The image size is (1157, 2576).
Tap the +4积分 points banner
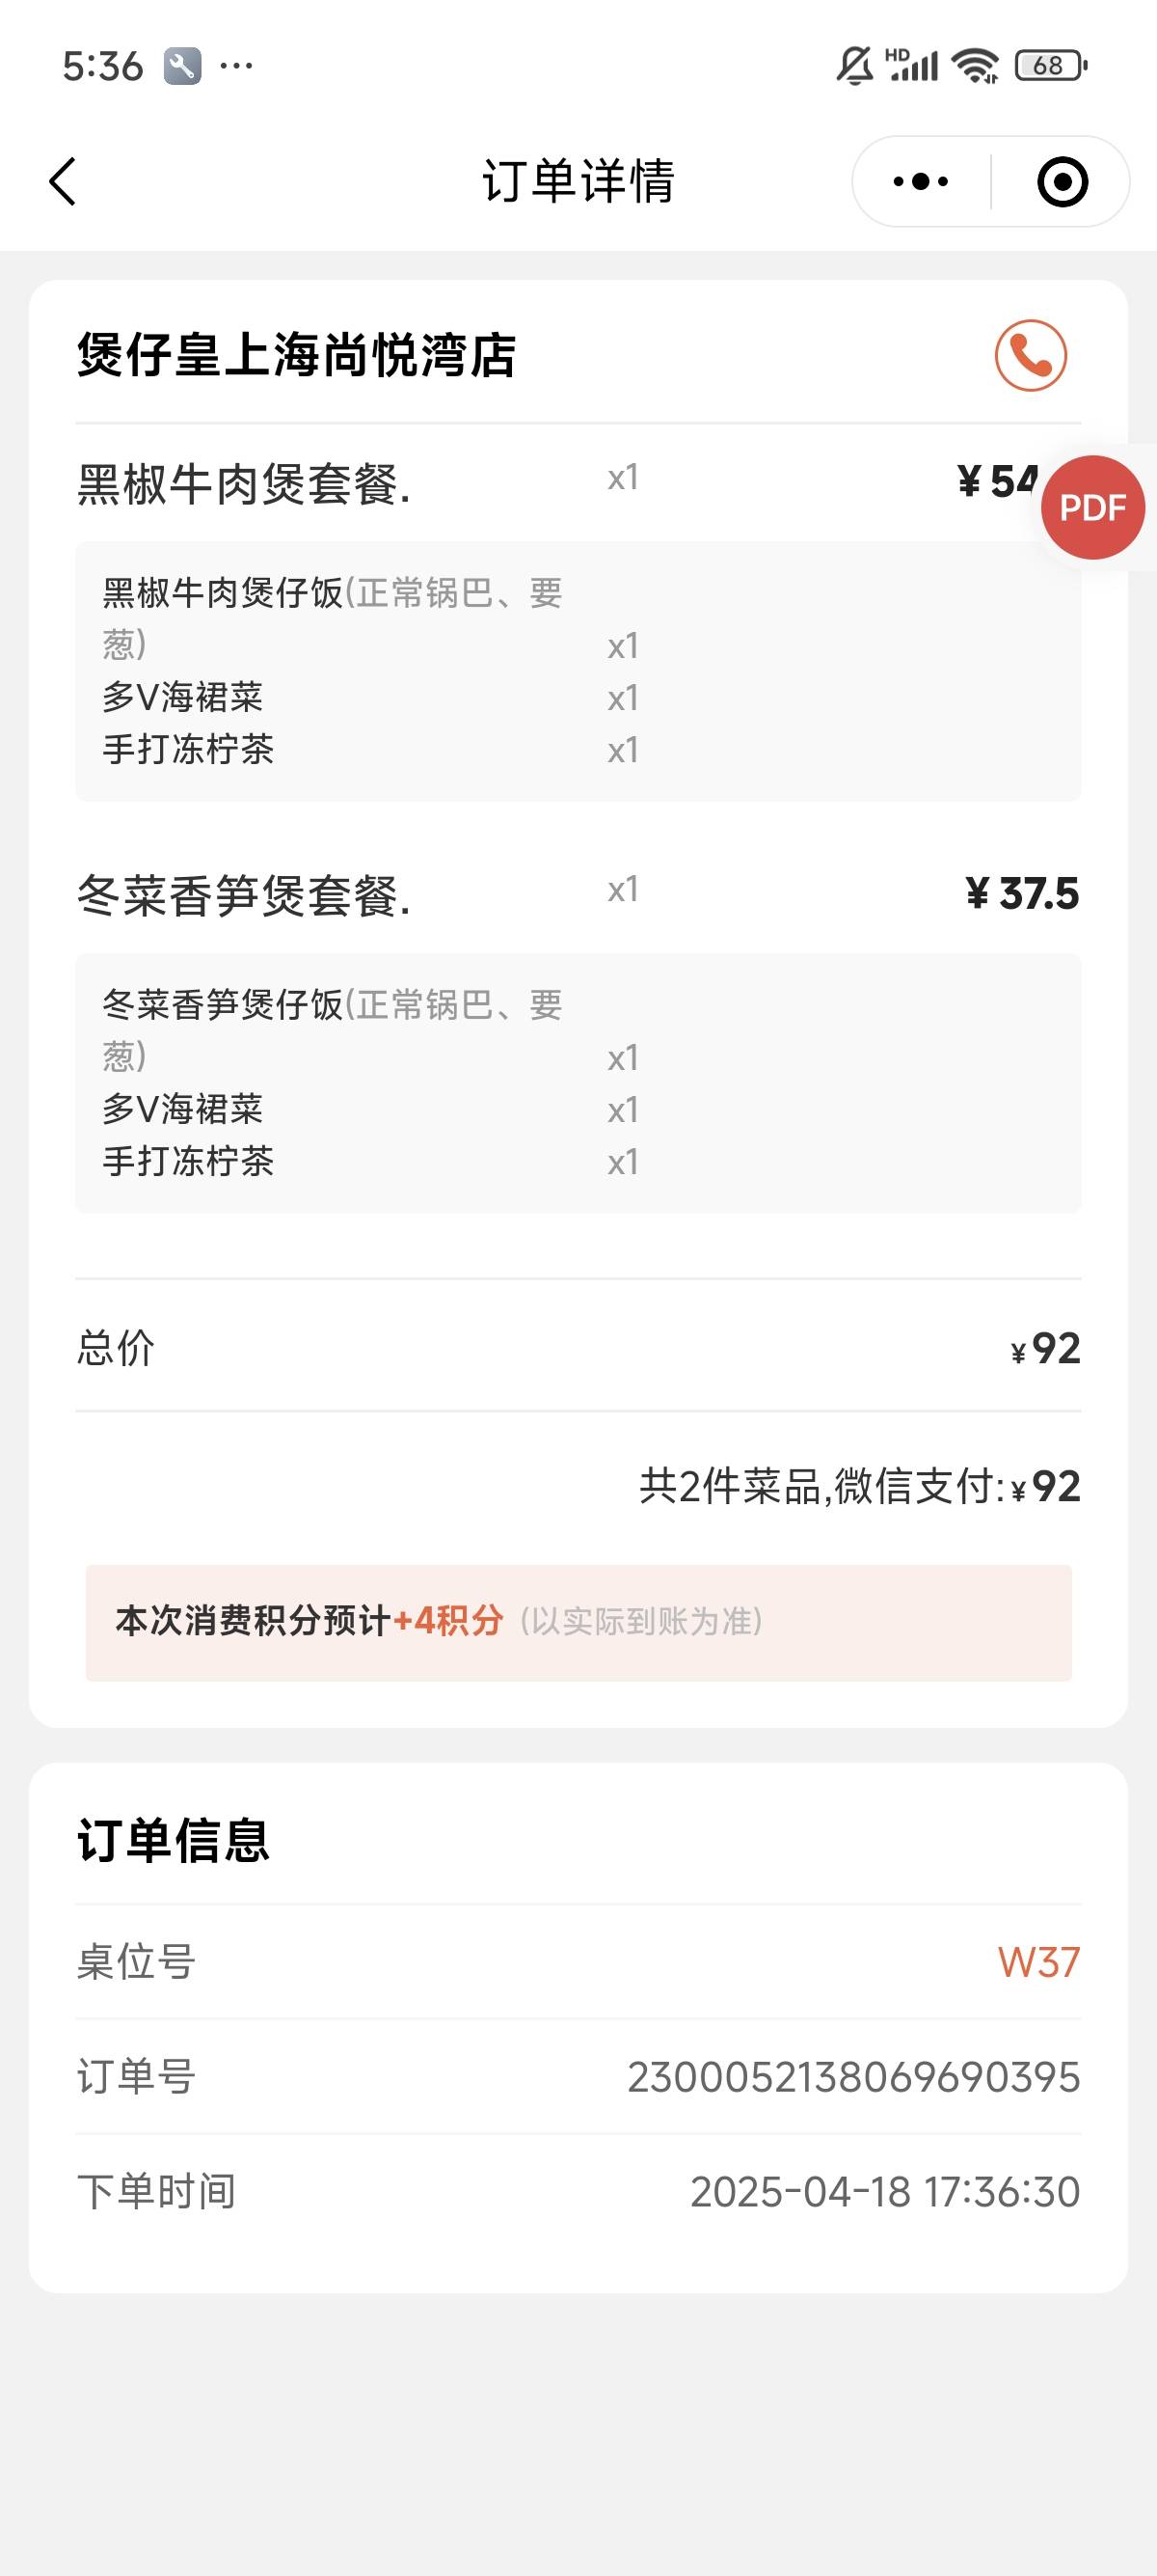coord(578,1622)
